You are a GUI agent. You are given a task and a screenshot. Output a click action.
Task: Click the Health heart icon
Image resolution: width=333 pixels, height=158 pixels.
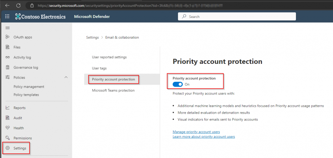[x=7, y=128]
